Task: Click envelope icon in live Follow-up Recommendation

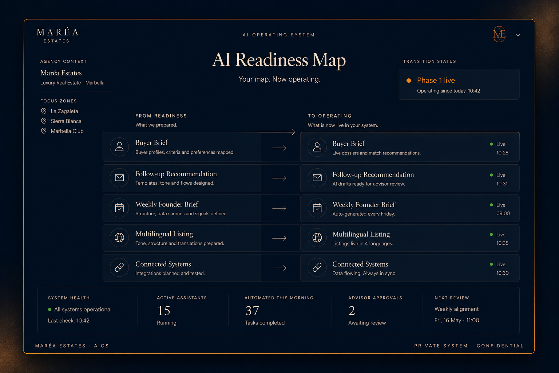Action: 317,178
